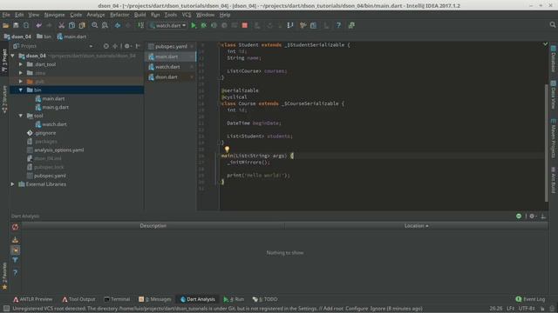The width and height of the screenshot is (558, 313).
Task: Click the Back navigation arrow icon
Action: tap(118, 25)
